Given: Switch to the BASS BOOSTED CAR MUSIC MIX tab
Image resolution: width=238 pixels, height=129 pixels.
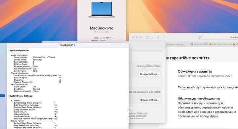Looking at the screenshot, I should 213,44.
